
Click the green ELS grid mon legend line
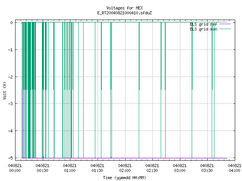[225, 29]
